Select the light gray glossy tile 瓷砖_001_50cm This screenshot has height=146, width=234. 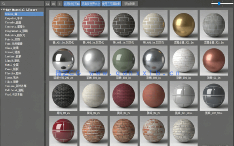pyautogui.click(x=184, y=96)
